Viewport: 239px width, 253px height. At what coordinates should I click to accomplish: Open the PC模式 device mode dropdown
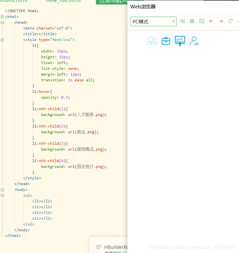(x=153, y=21)
